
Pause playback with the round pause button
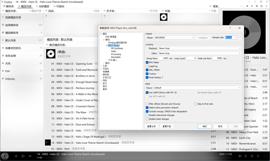pos(5,156)
